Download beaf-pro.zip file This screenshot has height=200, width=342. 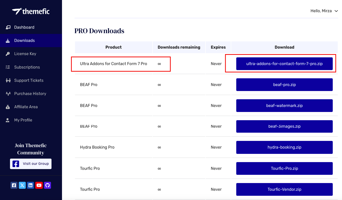click(284, 85)
